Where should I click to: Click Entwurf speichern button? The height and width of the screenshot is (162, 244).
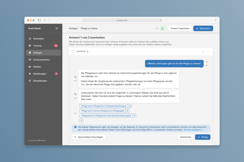[x=180, y=28]
